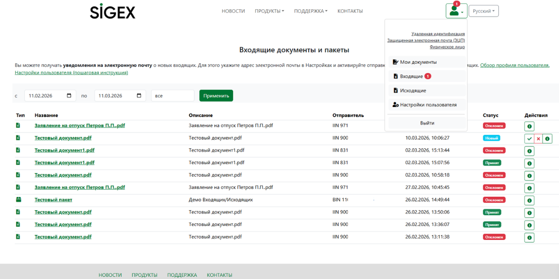This screenshot has height=279, width=559.
Task: Open info for first rejected Заявление row
Action: tap(529, 126)
